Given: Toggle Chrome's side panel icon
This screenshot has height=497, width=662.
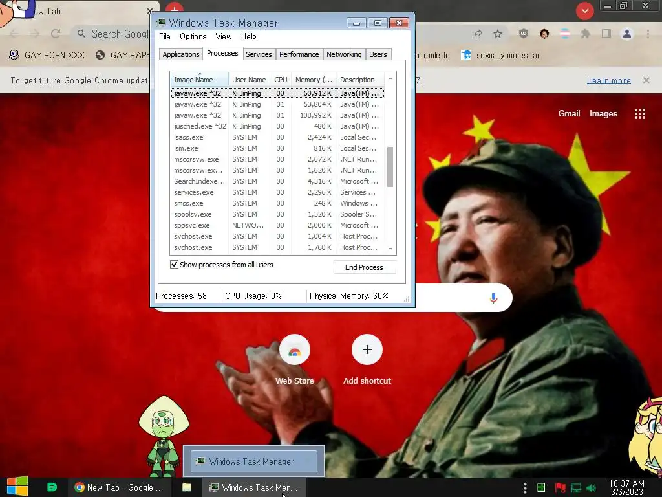Looking at the screenshot, I should (x=606, y=34).
